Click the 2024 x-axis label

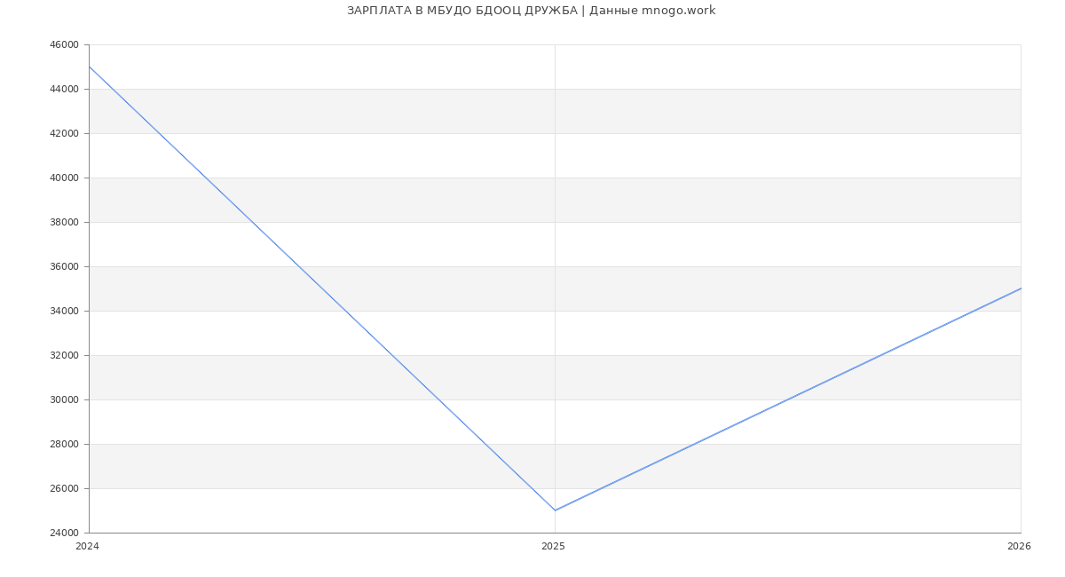coord(87,546)
